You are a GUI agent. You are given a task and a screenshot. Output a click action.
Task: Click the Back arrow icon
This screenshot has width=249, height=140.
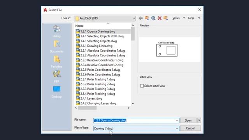point(140,18)
